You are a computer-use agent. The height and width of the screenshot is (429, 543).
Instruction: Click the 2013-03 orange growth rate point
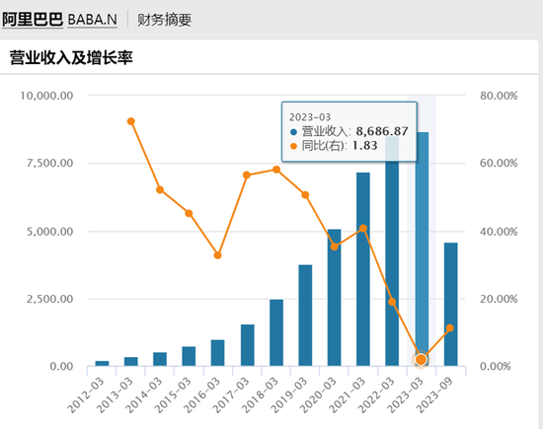click(x=131, y=121)
